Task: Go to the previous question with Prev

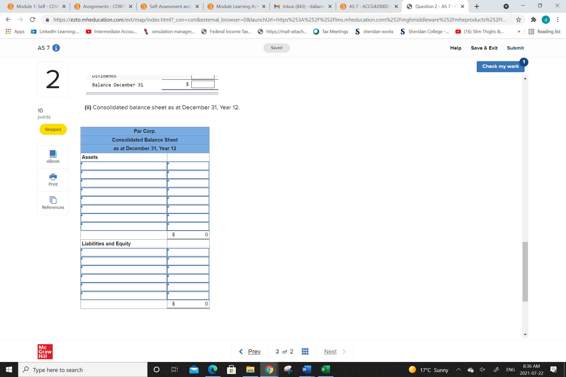Action: pos(254,351)
